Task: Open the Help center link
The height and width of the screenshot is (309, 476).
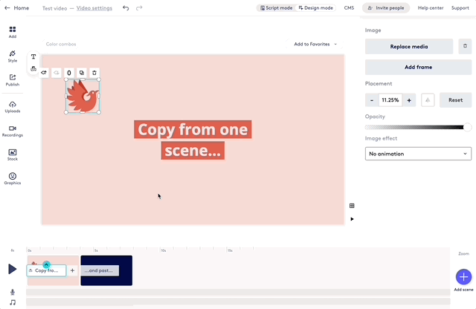Action: [x=430, y=8]
